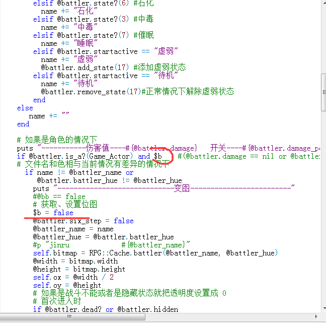The width and height of the screenshot is (326, 323).
Task: Click the '# 如果是角色的情况下' comment
Action: [57, 140]
